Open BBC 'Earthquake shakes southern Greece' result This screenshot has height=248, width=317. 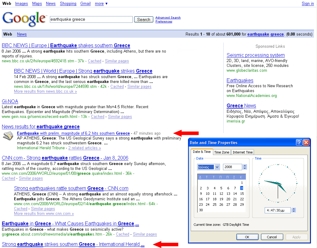click(x=66, y=46)
